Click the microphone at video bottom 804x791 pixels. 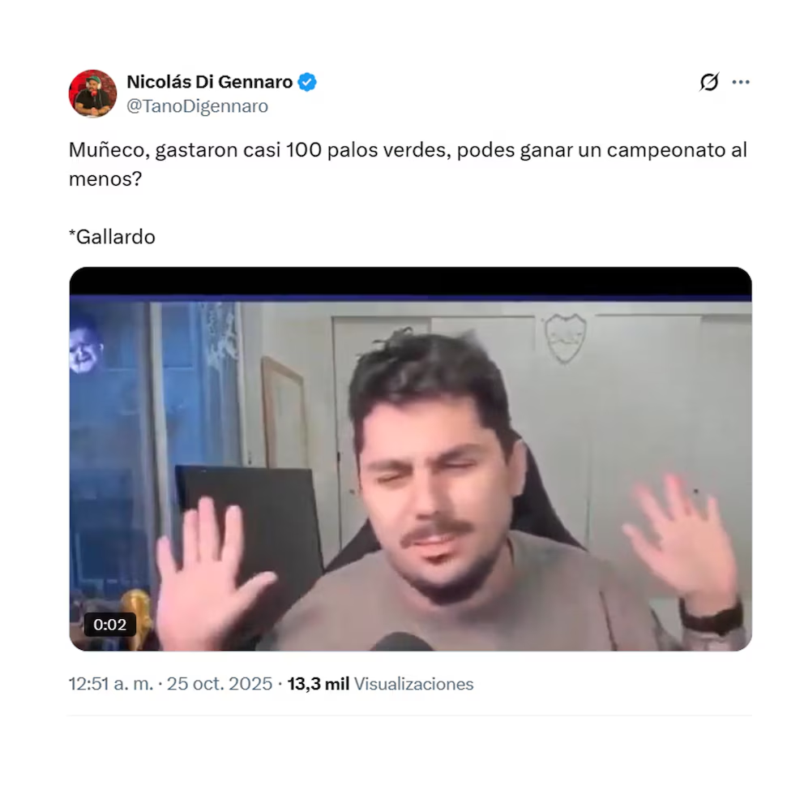(x=401, y=642)
